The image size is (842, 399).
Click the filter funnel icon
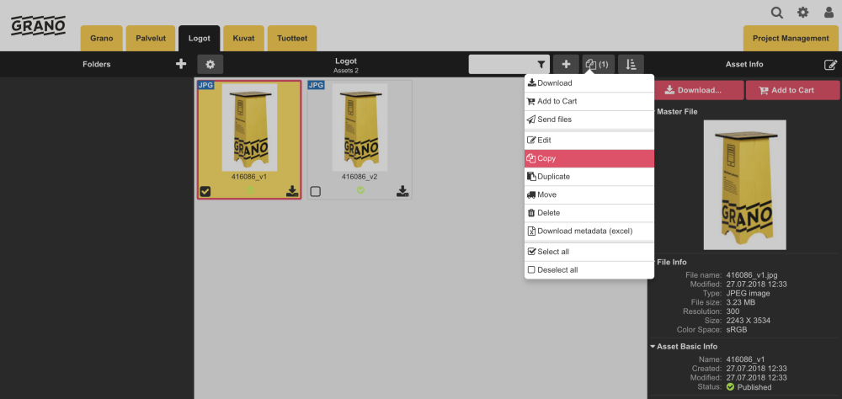coord(541,65)
